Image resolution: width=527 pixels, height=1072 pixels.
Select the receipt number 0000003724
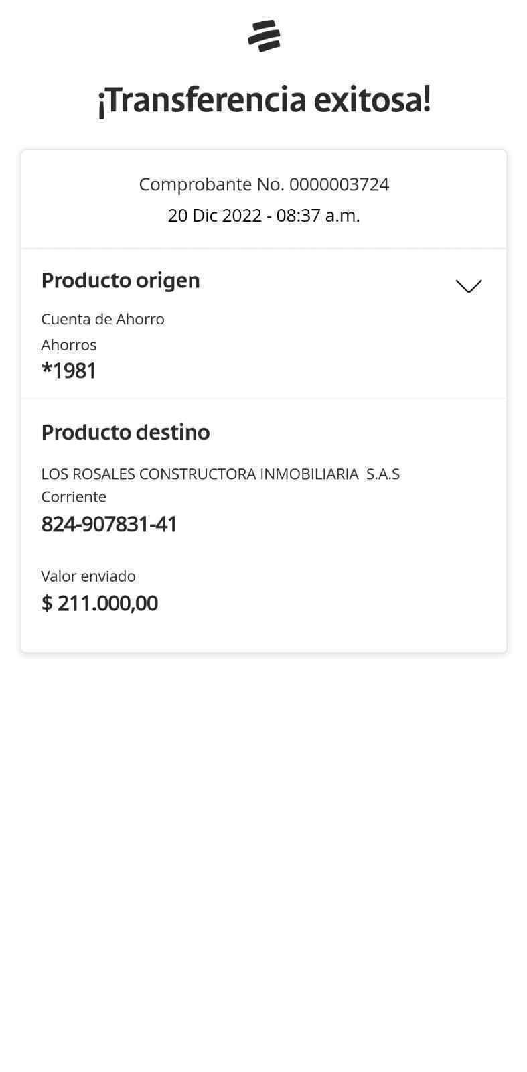pos(339,184)
